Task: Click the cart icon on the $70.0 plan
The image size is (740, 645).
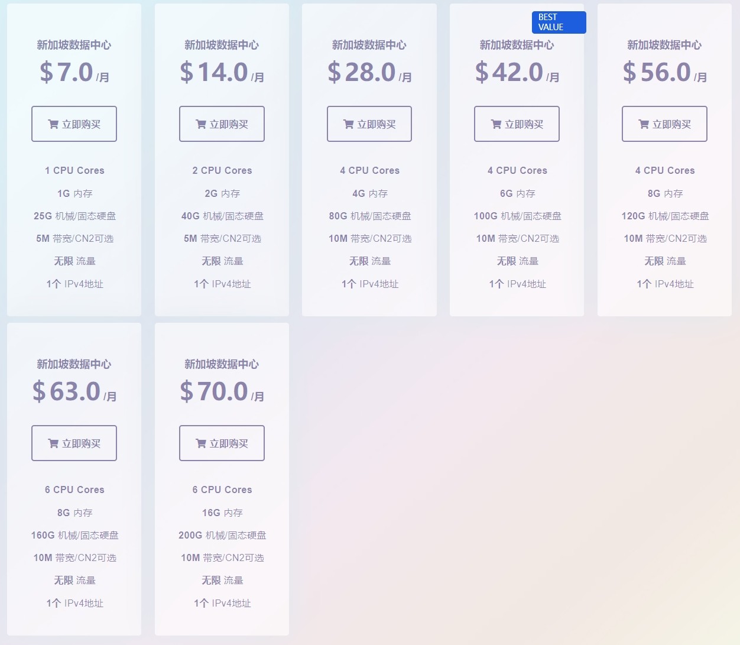Action: pos(201,443)
